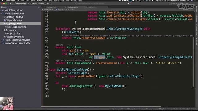Collapse the top HelloFSharpConf solution node
This screenshot has width=198, height=111.
tap(1, 10)
